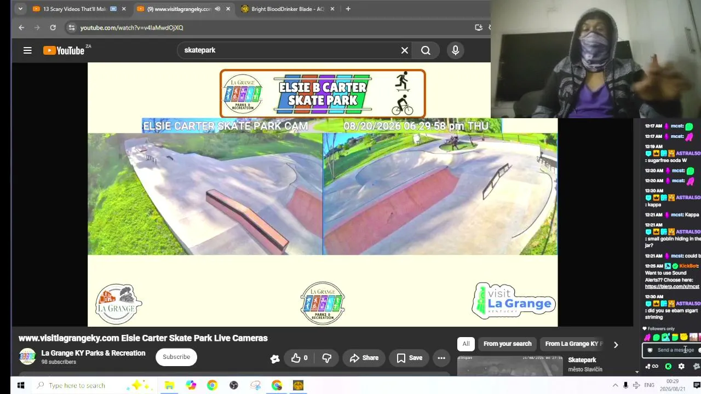The image size is (701, 394).
Task: Select the All filter chip
Action: pyautogui.click(x=466, y=344)
